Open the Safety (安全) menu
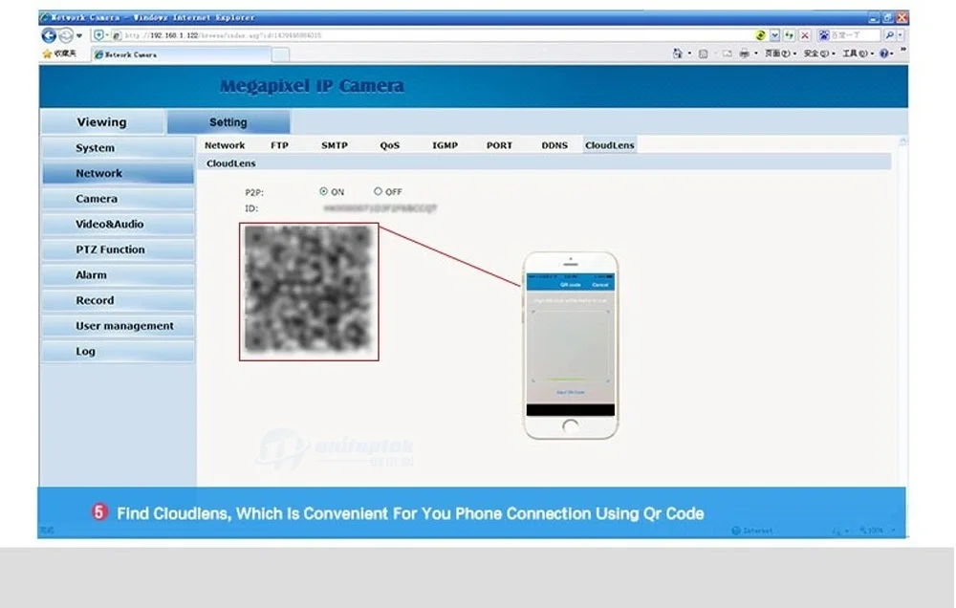956x608 pixels. point(819,54)
